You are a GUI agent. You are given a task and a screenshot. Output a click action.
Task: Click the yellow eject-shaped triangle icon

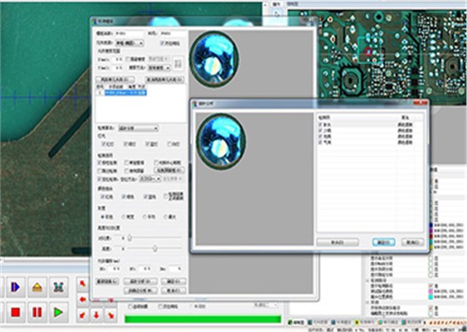pyautogui.click(x=37, y=287)
